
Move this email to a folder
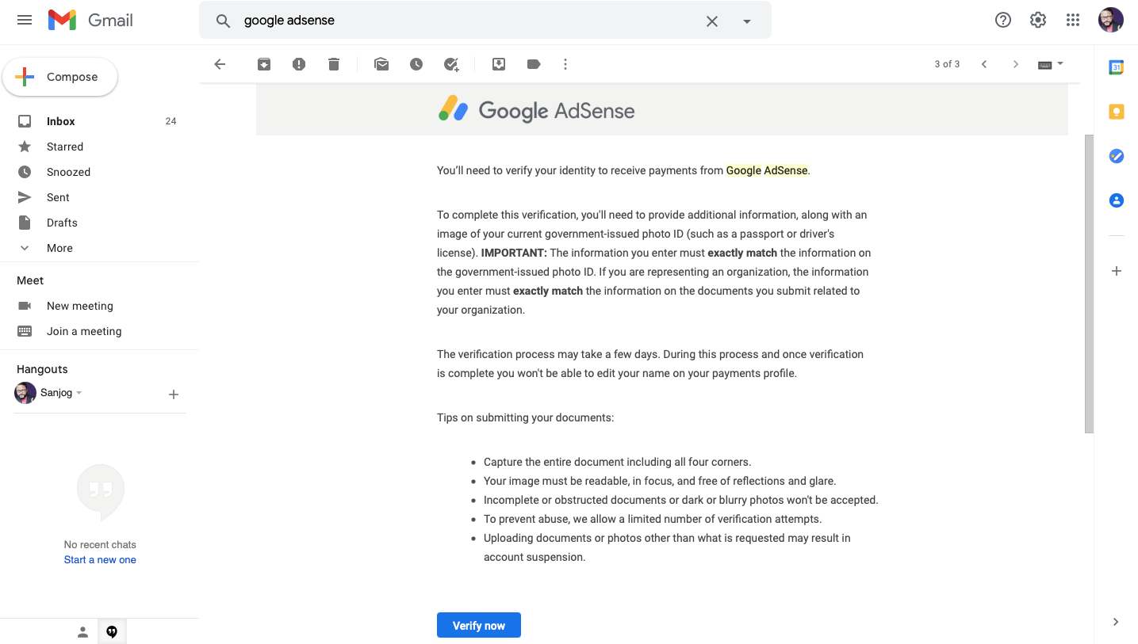click(499, 64)
